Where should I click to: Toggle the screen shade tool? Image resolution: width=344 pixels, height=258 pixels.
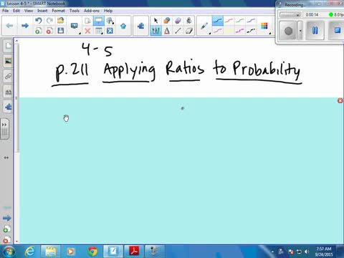click(99, 21)
